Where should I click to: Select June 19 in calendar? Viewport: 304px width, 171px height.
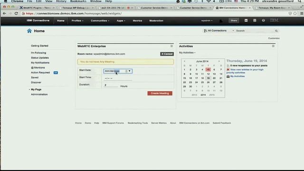click(x=208, y=78)
